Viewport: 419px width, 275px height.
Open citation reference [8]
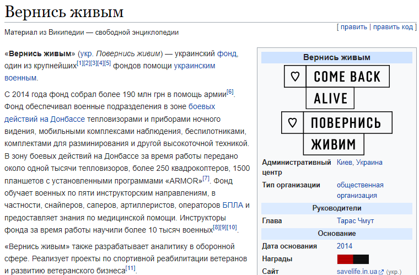216,227
